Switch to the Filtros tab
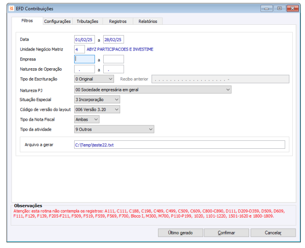This screenshot has height=248, width=305. pos(27,21)
